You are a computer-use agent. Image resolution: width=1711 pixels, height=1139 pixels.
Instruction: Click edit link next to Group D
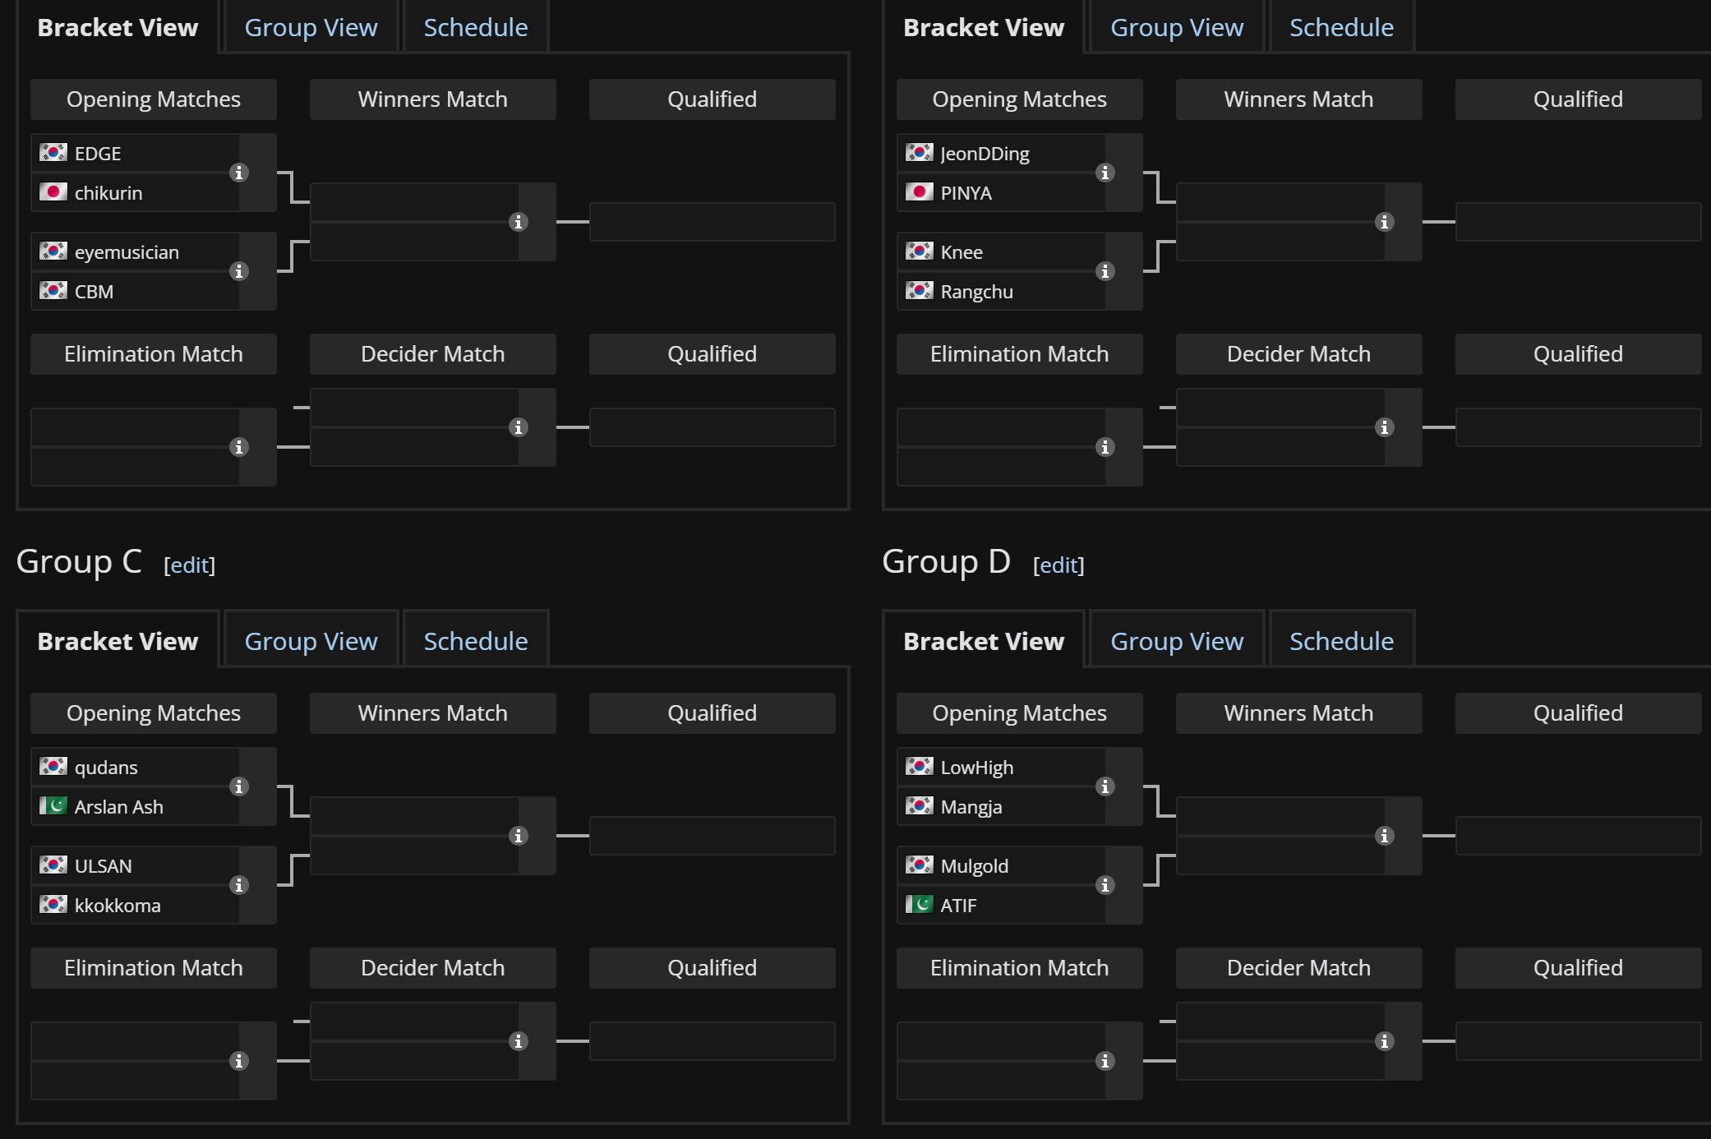(1058, 565)
